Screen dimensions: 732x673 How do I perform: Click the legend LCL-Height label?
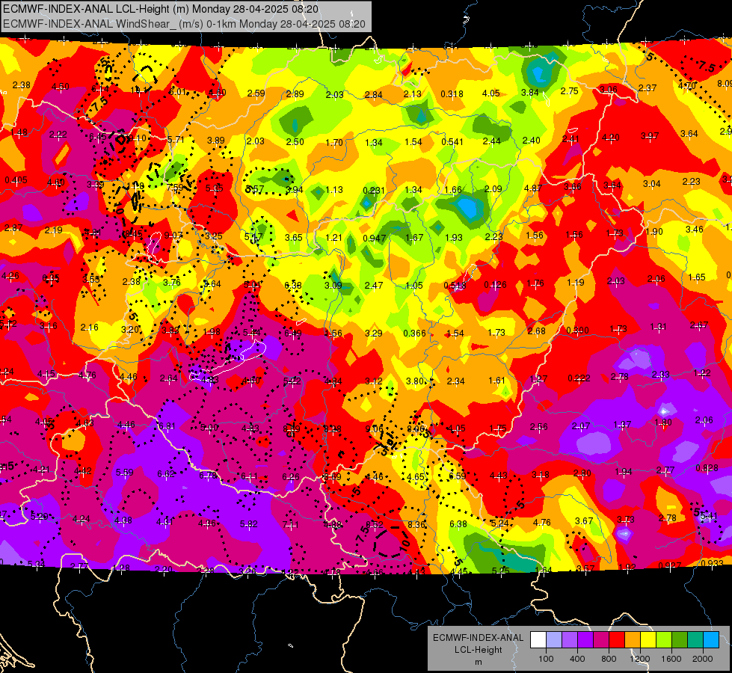pyautogui.click(x=478, y=650)
